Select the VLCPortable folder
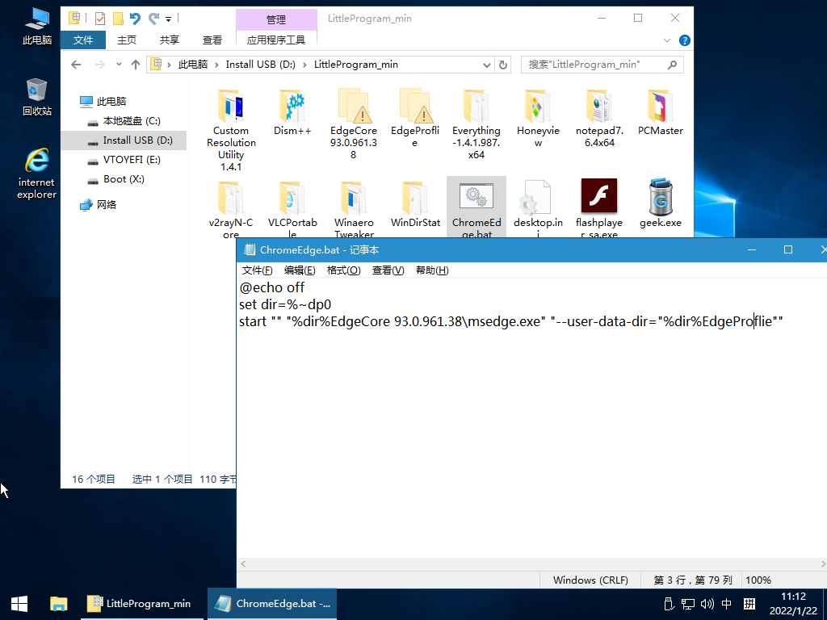The height and width of the screenshot is (620, 827). 292,209
